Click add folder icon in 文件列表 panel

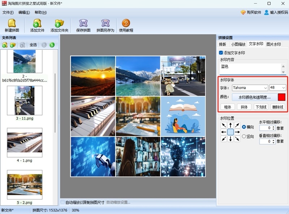click(x=13, y=45)
